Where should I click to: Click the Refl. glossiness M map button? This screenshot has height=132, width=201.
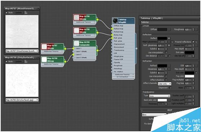(169, 45)
